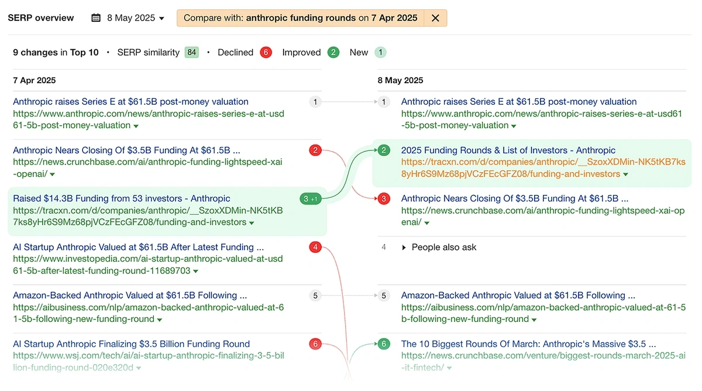The height and width of the screenshot is (391, 702).
Task: Expand 8 May aibusiness URL dropdown arrow
Action: pyautogui.click(x=534, y=320)
